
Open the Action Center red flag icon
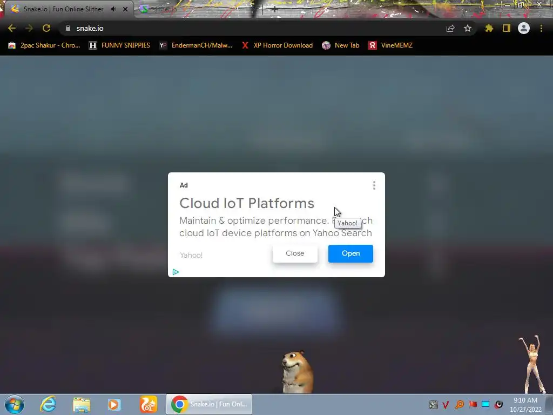point(473,404)
